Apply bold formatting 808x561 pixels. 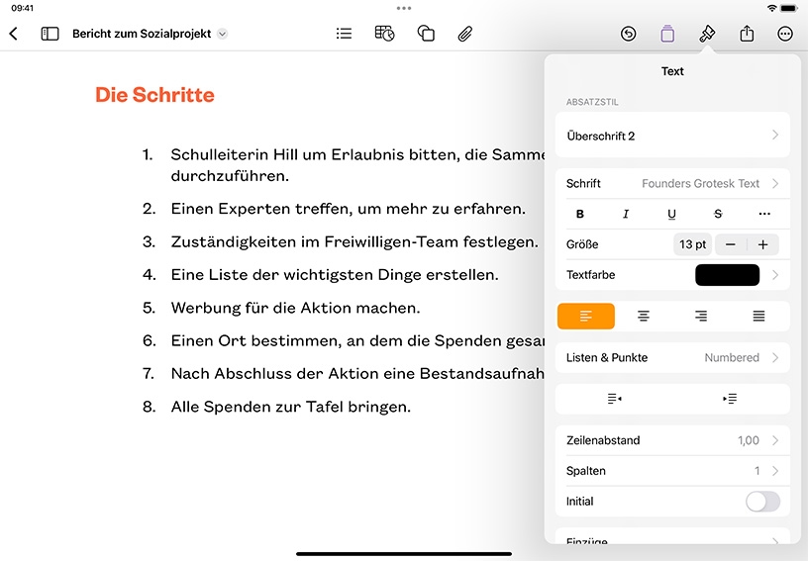579,214
